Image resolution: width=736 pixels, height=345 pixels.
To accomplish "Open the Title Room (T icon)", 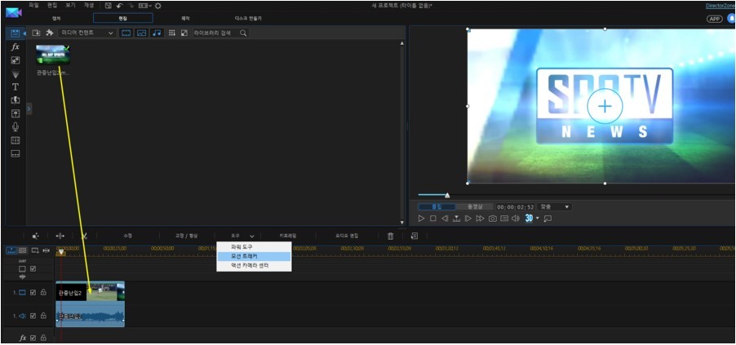I will click(16, 86).
